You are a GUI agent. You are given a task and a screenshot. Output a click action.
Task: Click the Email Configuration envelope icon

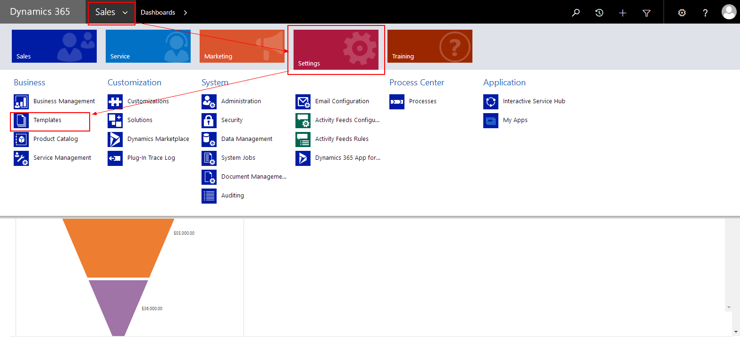[x=303, y=101]
